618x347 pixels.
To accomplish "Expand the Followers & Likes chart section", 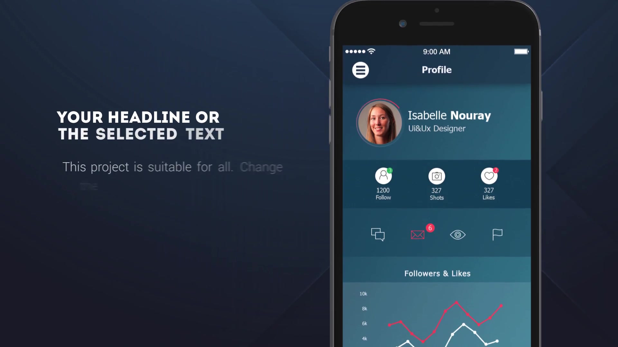I will coord(437,273).
